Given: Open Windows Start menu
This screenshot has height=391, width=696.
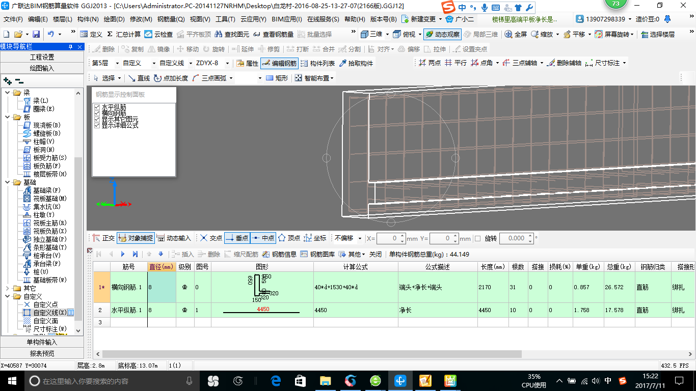Looking at the screenshot, I should (x=12, y=380).
